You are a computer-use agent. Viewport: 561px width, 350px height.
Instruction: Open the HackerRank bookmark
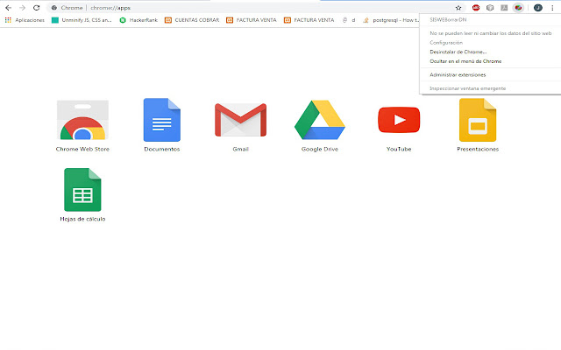138,20
